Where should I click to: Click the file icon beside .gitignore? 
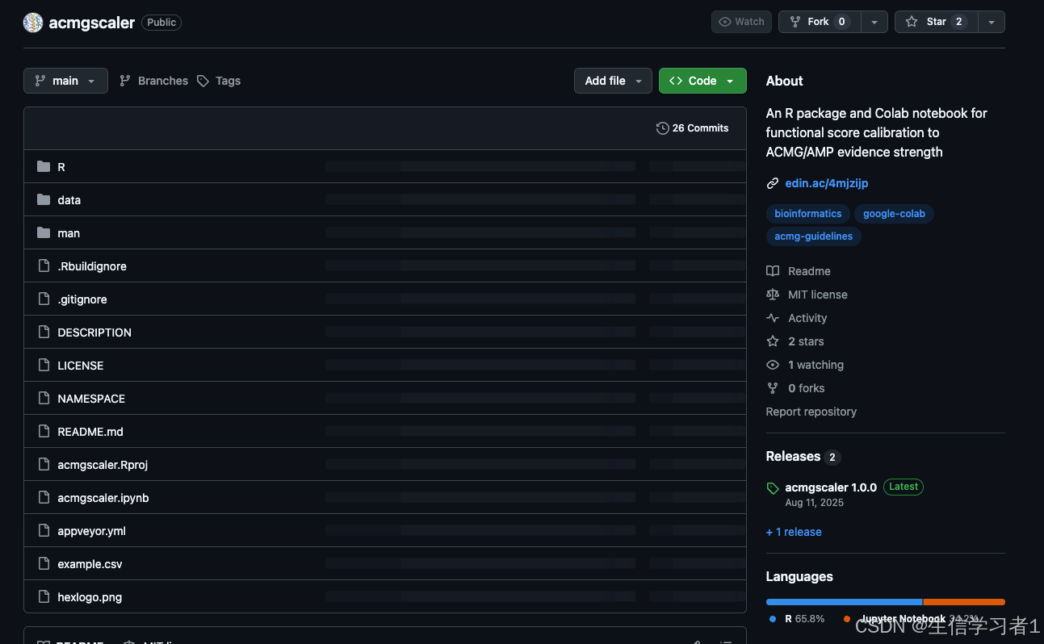(x=44, y=299)
